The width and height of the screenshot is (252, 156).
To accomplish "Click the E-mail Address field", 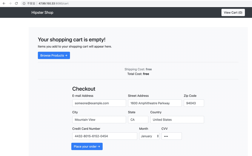I will point(99,103).
